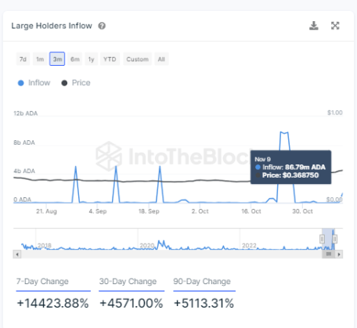The width and height of the screenshot is (357, 328).
Task: Toggle the Inflow series in legend
Action: pos(34,83)
